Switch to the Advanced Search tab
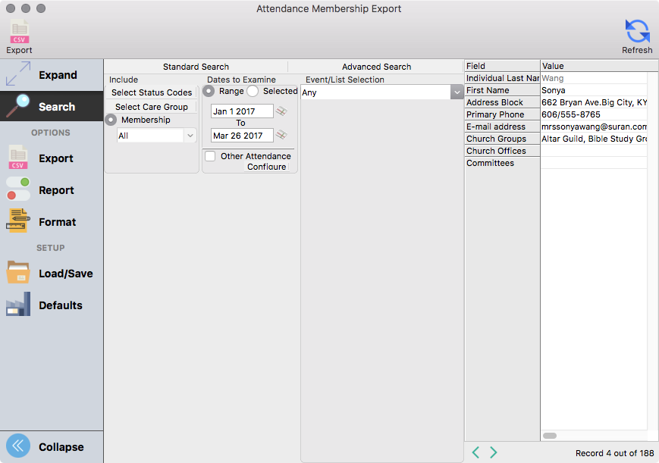This screenshot has width=659, height=463. pos(376,67)
